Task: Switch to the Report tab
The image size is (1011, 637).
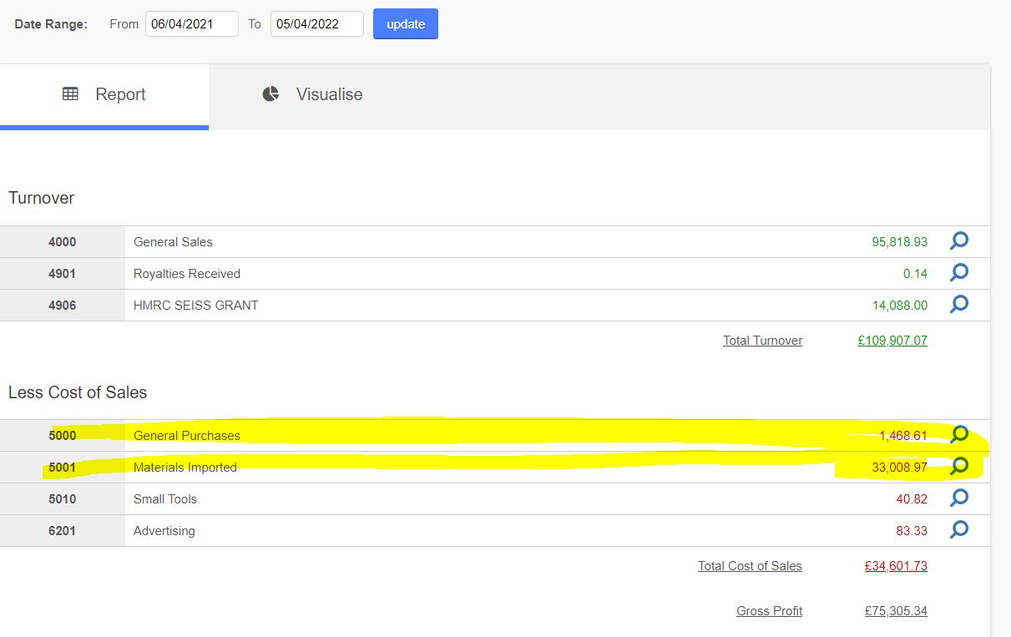Action: tap(104, 96)
